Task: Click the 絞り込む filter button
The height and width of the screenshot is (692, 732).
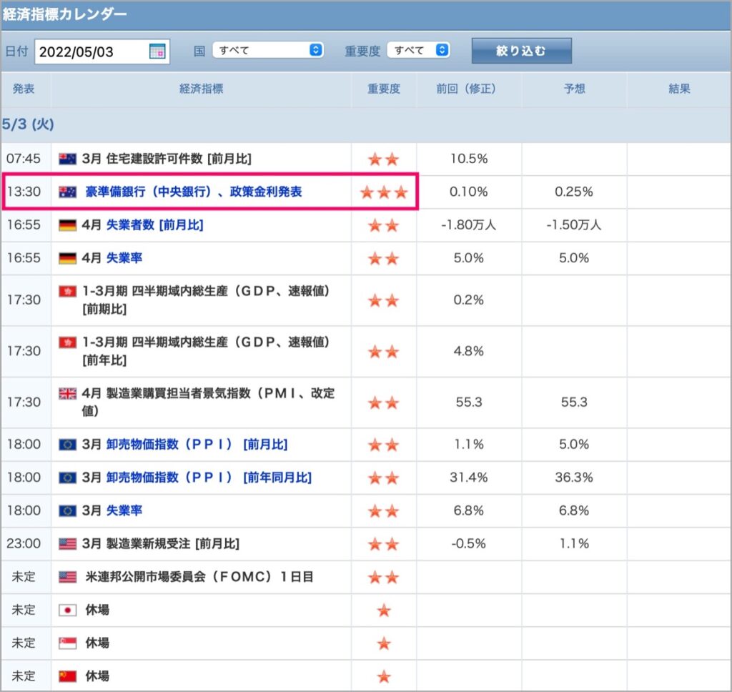Action: [x=521, y=51]
